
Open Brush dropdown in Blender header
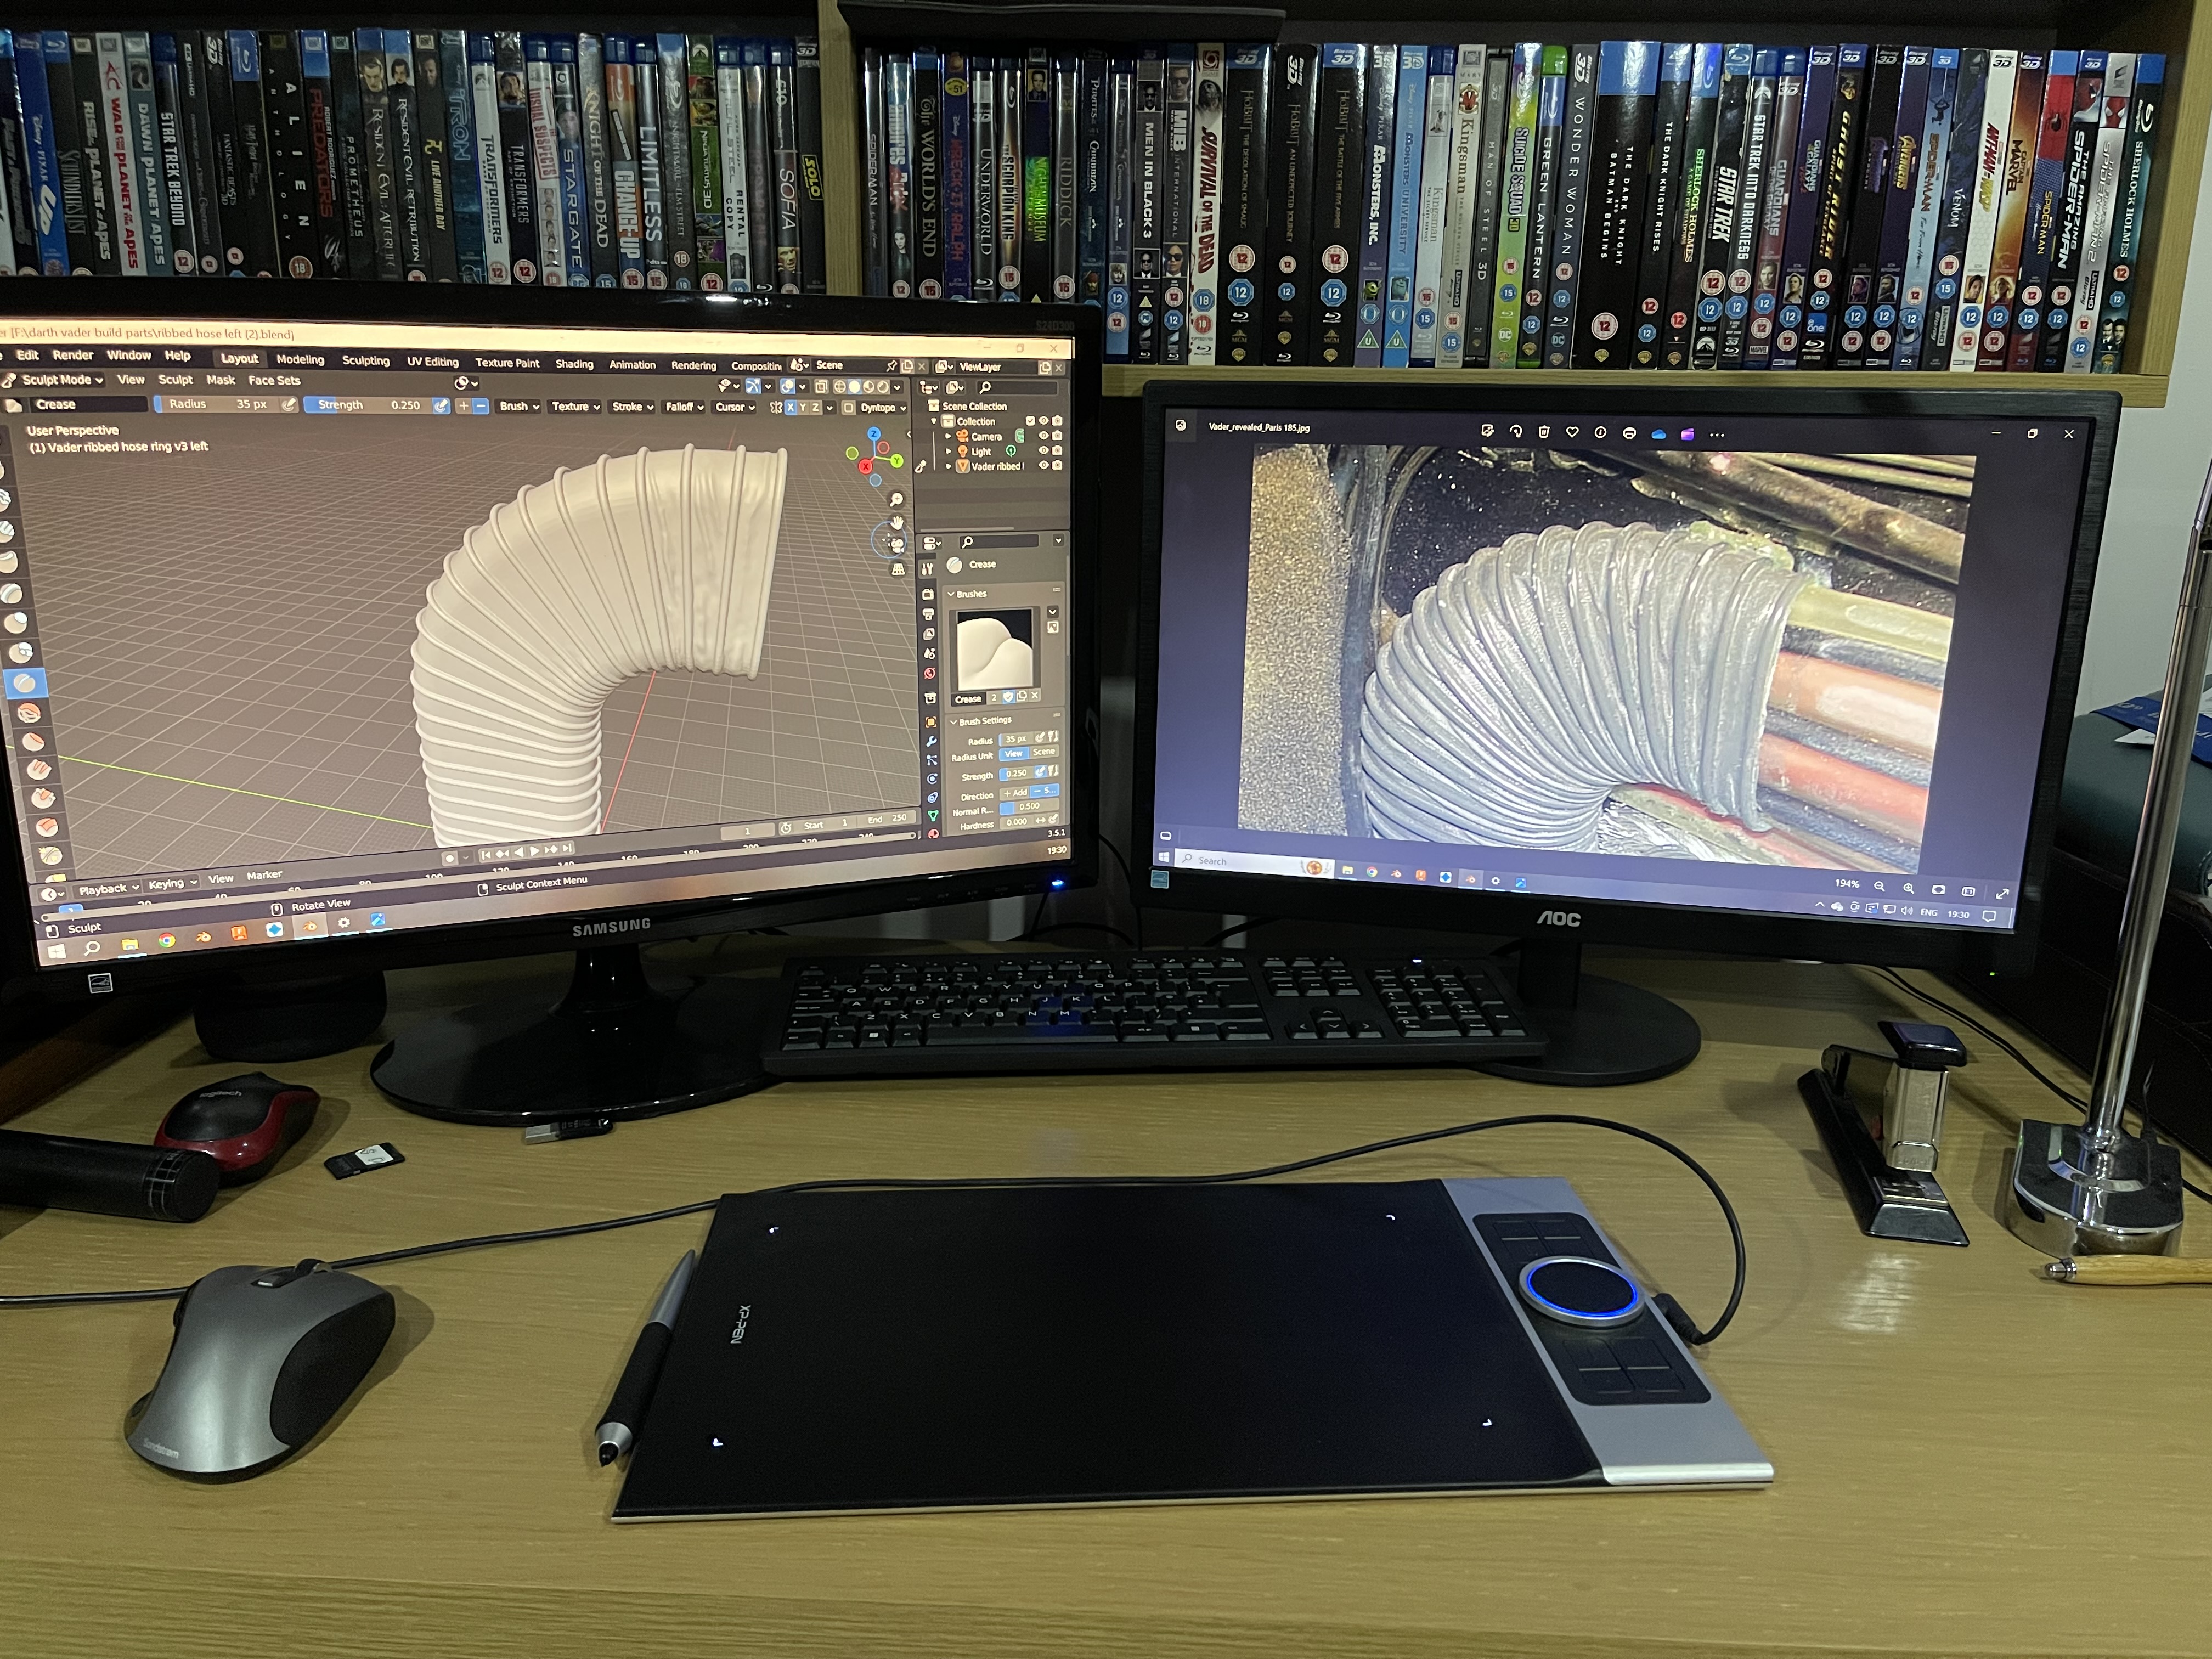click(x=519, y=406)
